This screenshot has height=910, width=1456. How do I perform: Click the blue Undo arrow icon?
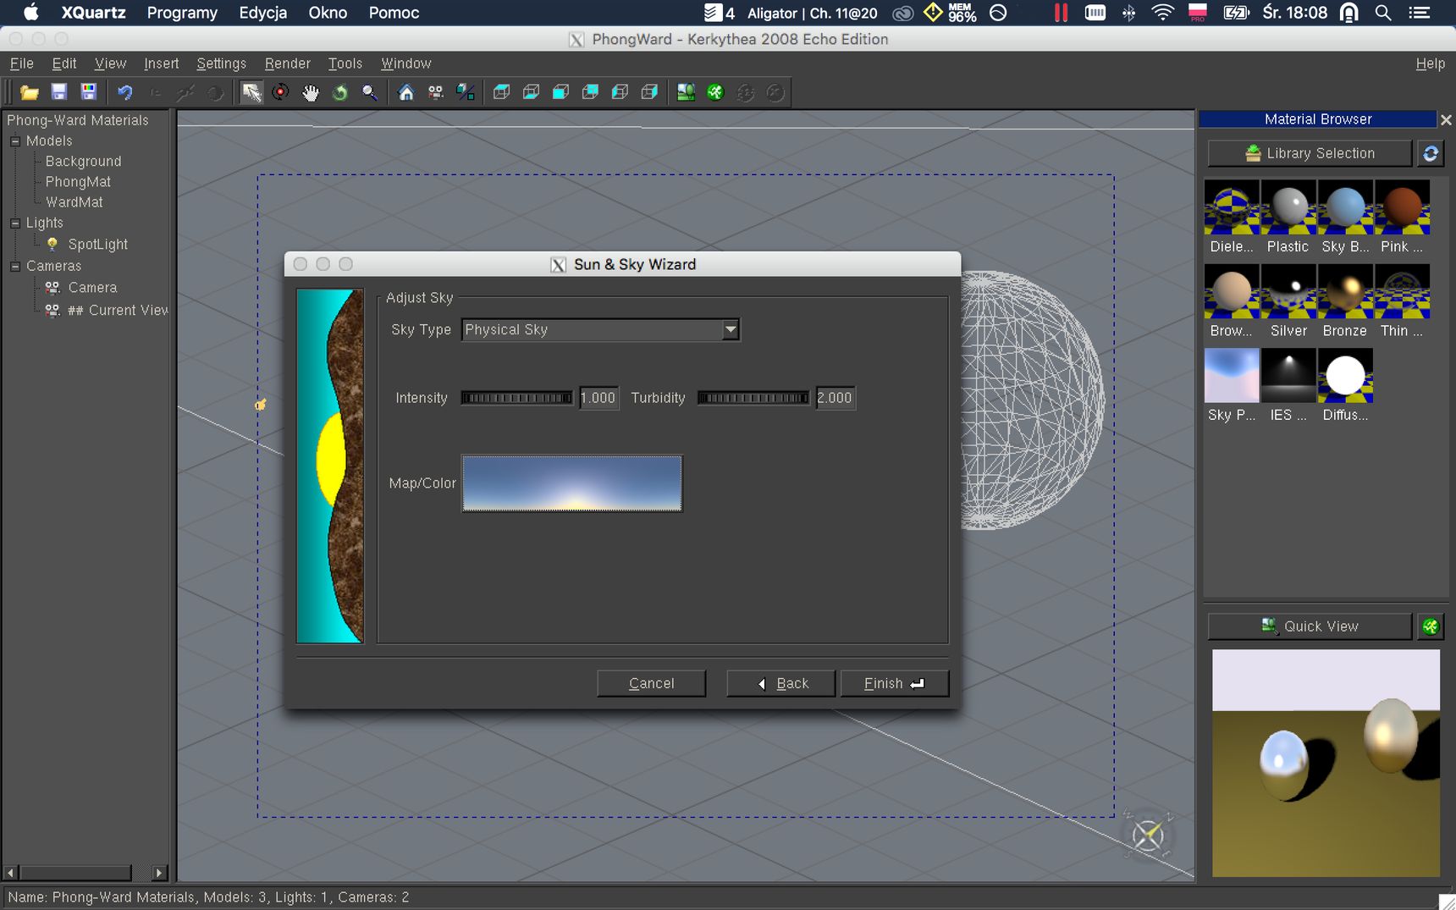(124, 92)
